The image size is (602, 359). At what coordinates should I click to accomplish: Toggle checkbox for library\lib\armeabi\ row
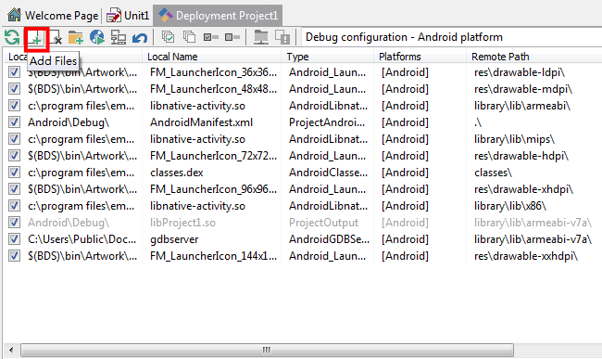(x=14, y=106)
